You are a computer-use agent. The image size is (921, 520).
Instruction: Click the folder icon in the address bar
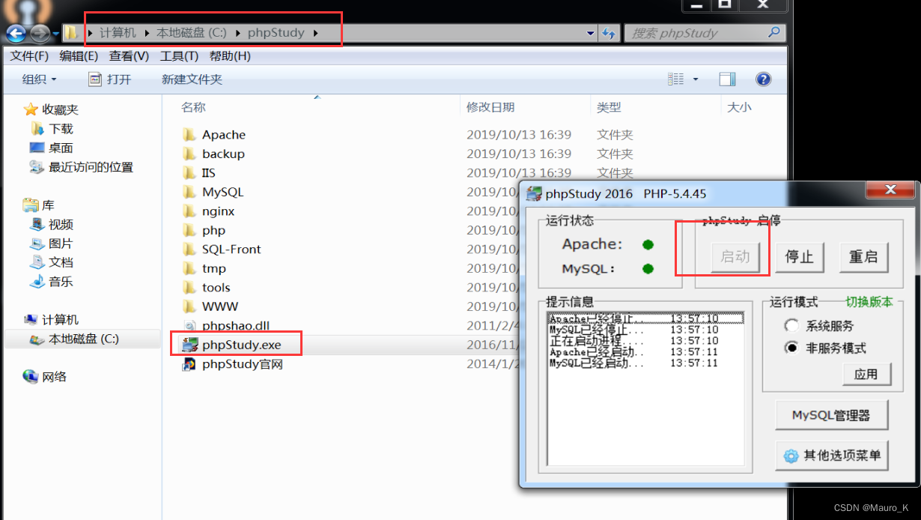(x=70, y=33)
